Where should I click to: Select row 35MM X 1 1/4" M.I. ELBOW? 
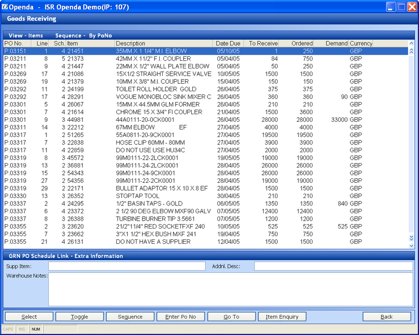coord(206,51)
